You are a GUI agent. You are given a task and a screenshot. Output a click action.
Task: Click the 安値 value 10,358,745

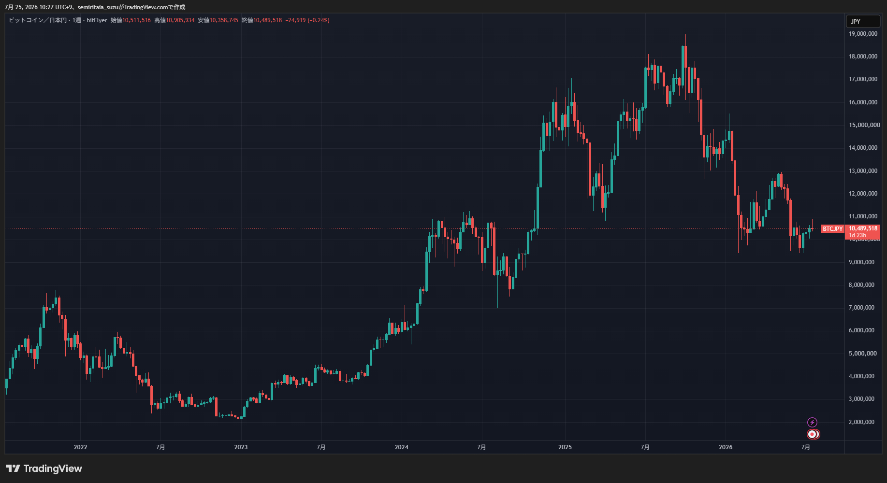224,20
